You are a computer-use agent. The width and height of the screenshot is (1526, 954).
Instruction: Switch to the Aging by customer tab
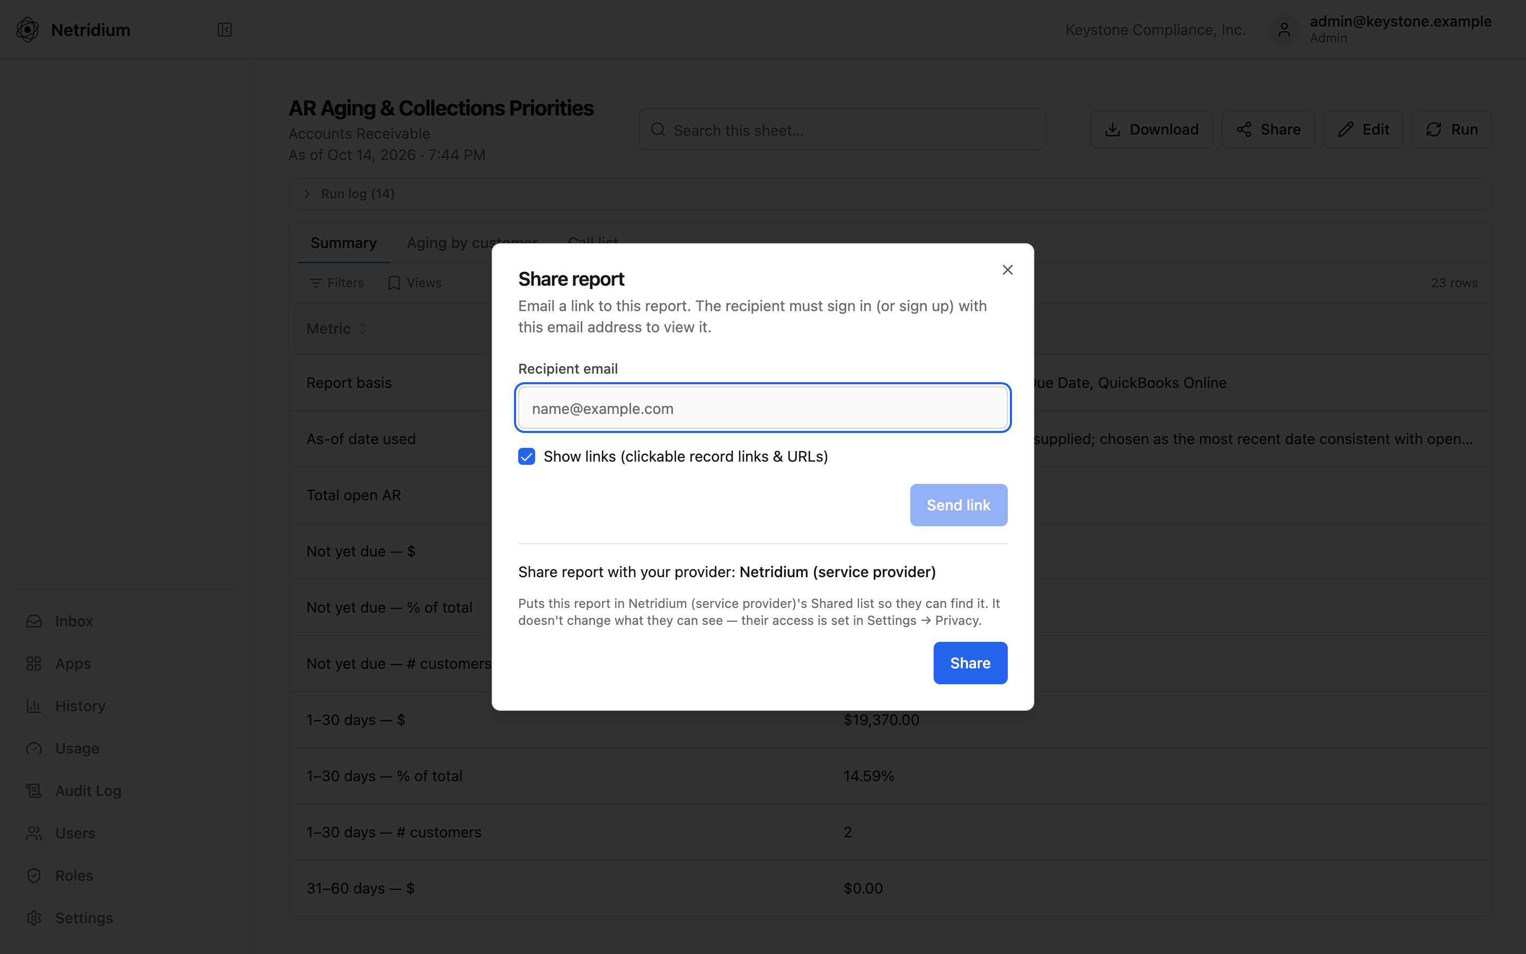click(472, 243)
